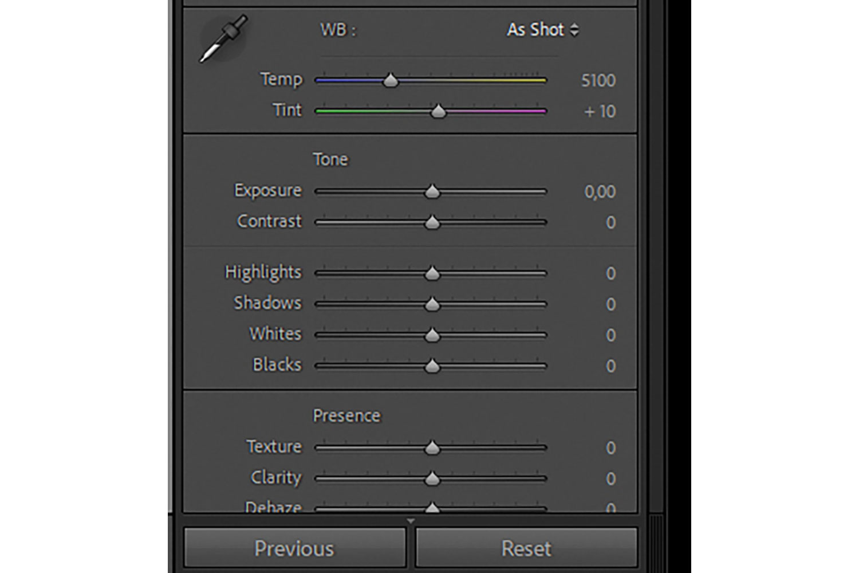This screenshot has width=859, height=573.
Task: Click the Exposure slider handle
Action: [x=432, y=191]
